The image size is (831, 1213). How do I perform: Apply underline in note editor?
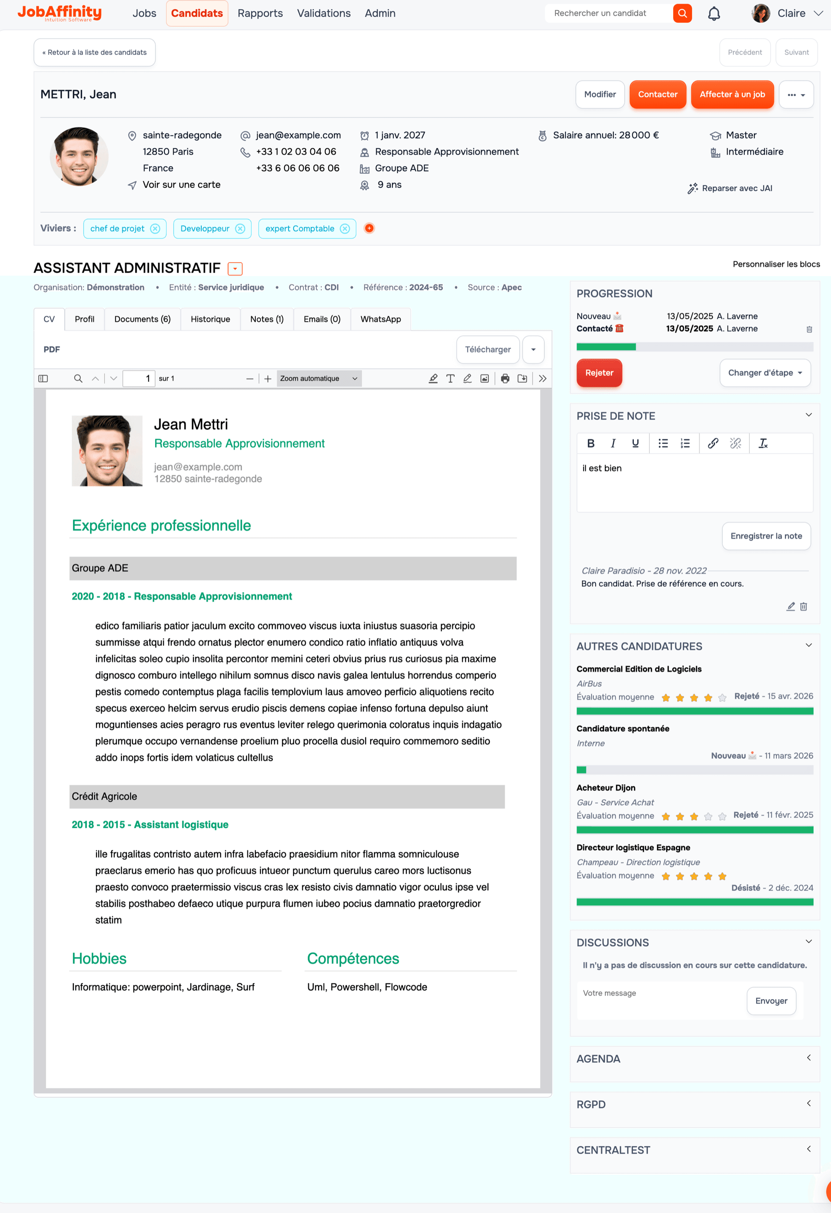coord(635,443)
